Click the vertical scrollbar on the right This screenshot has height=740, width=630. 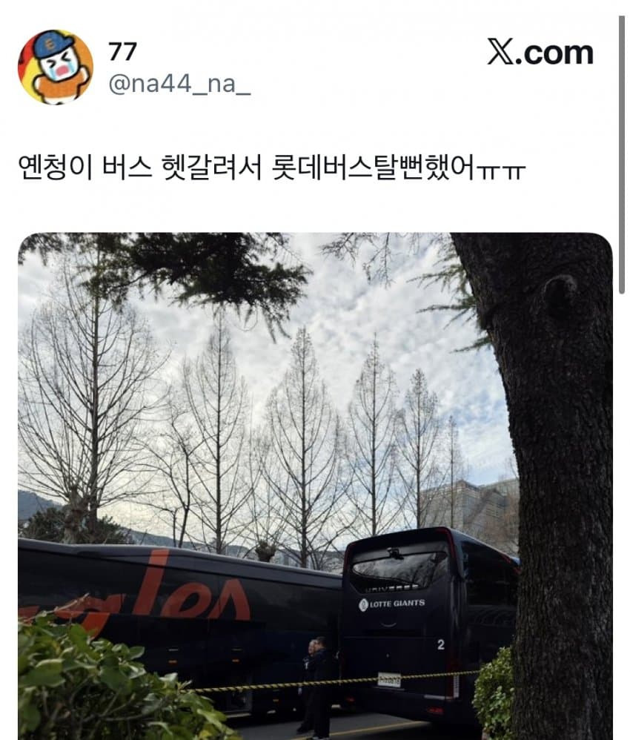(622, 155)
